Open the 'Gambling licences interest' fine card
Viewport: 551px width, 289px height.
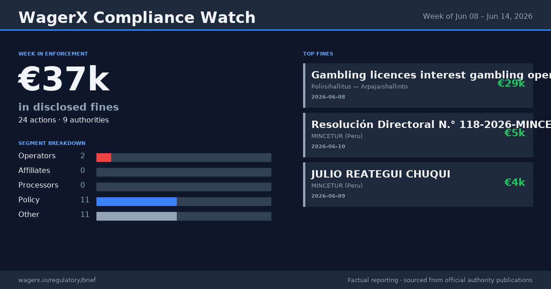click(418, 85)
